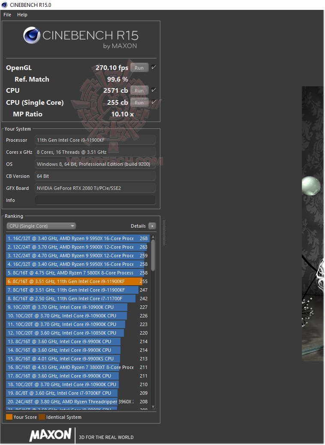
Task: Click the Ref. Match 99.6 % value
Action: [x=117, y=79]
